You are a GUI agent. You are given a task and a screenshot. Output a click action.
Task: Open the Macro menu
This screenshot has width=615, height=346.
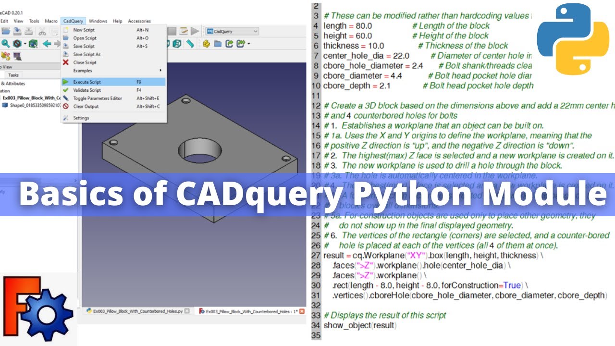click(x=51, y=21)
